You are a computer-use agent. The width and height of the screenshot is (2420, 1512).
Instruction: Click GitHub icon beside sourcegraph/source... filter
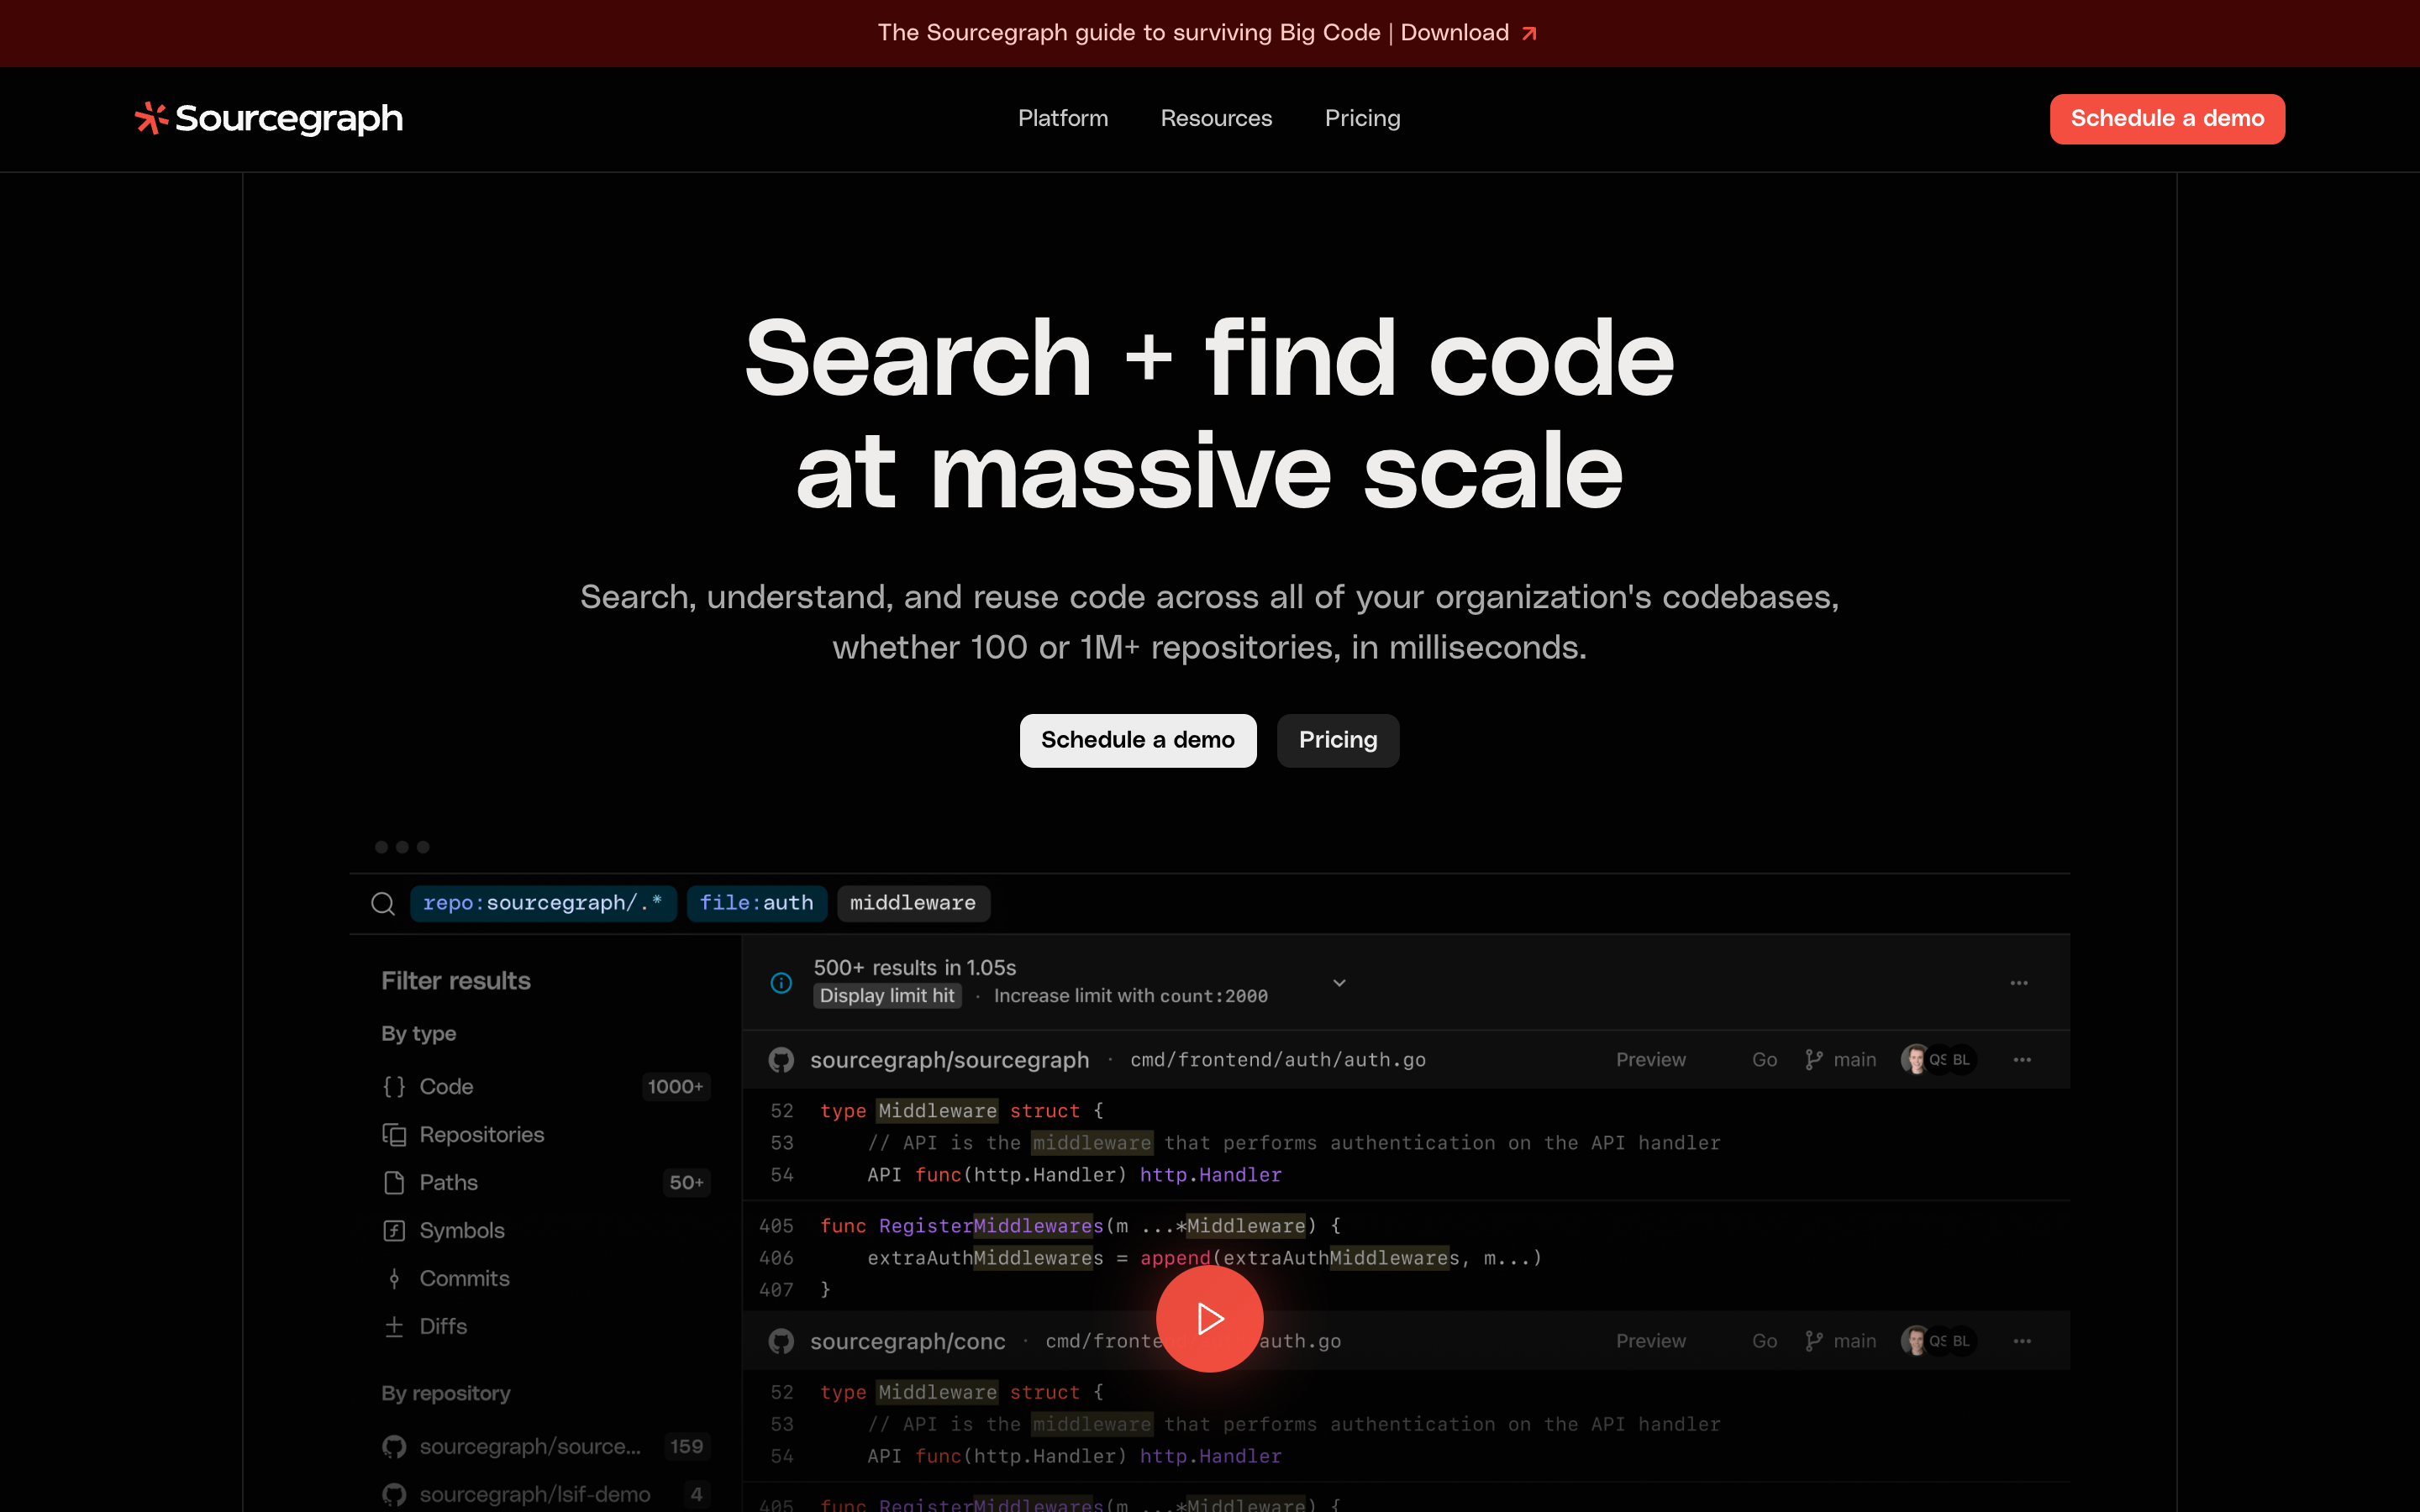click(394, 1447)
